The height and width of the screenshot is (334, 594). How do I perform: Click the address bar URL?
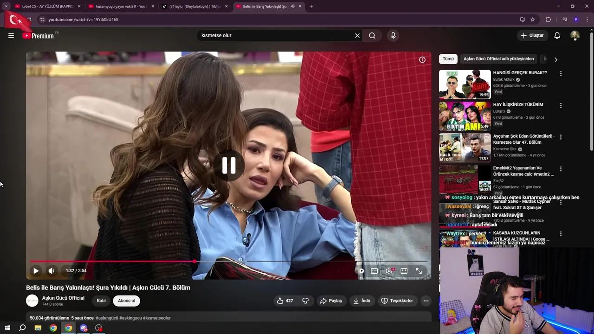(x=84, y=19)
